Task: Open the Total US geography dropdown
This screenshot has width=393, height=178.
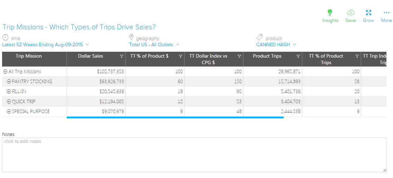Action: tap(154, 44)
